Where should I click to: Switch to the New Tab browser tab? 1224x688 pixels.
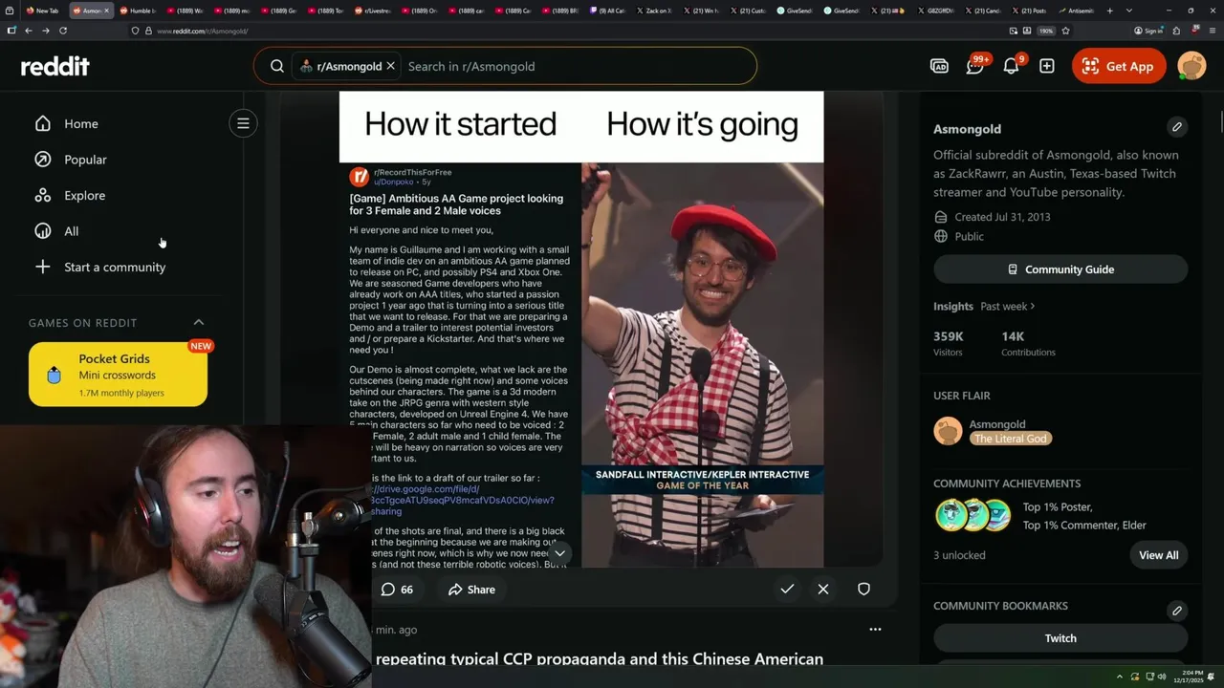[44, 11]
